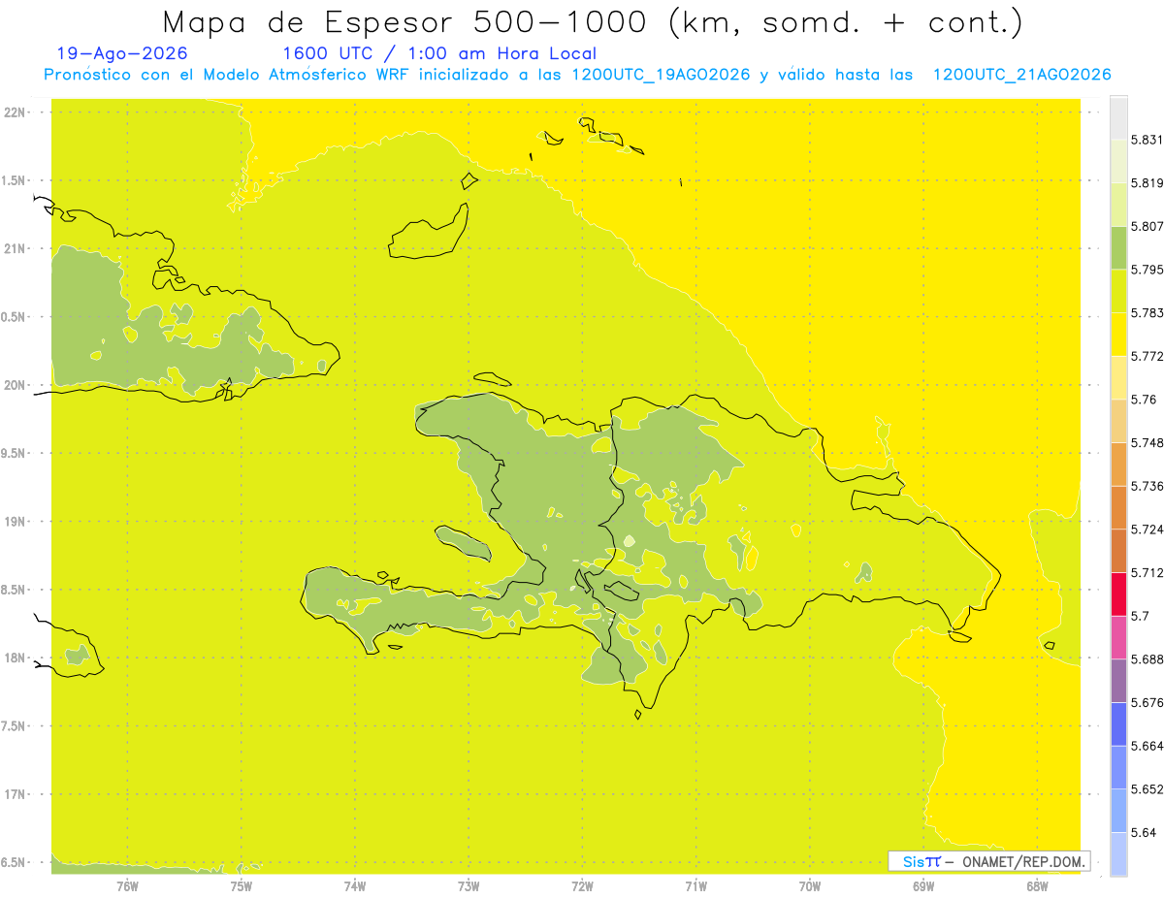
Task: Click the red legend swatch above 5.7
Action: click(x=1118, y=594)
